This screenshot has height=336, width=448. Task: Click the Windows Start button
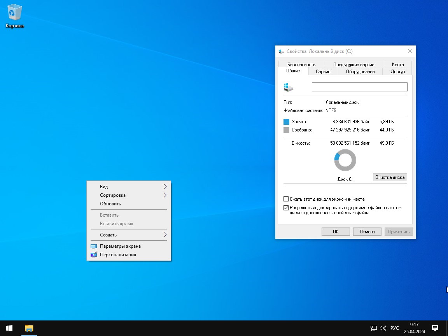click(9, 328)
